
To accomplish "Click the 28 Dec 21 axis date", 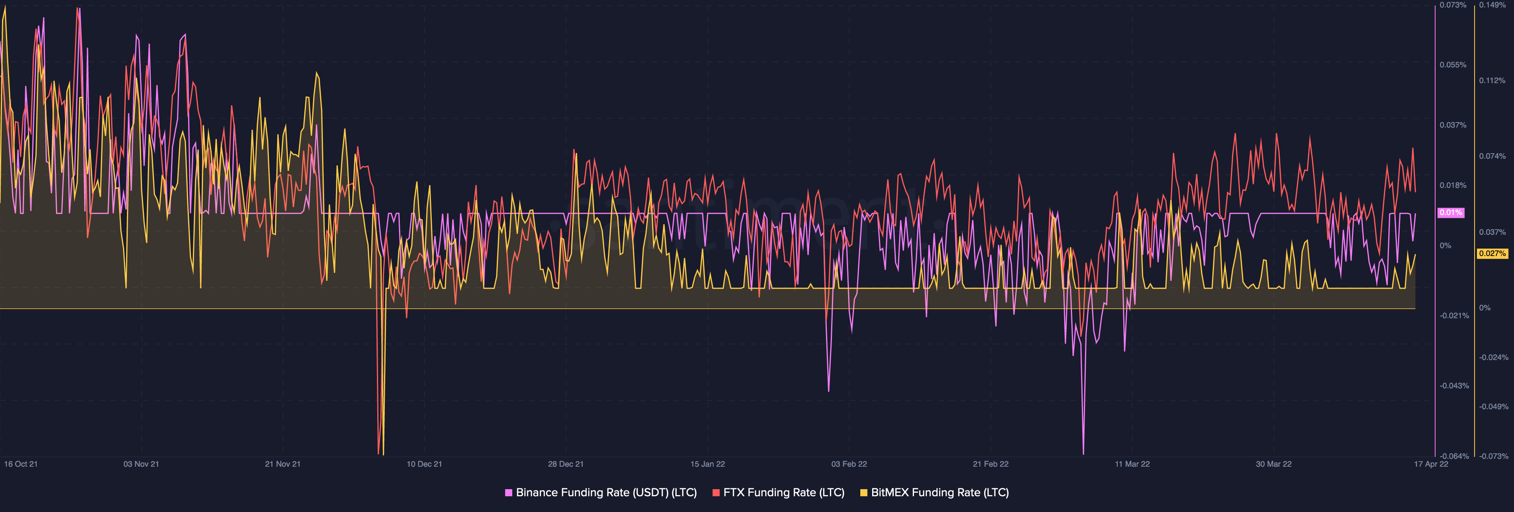I will (x=565, y=464).
